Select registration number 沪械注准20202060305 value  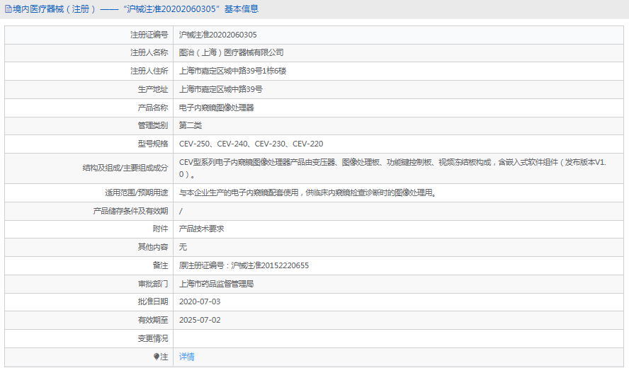pyautogui.click(x=218, y=35)
